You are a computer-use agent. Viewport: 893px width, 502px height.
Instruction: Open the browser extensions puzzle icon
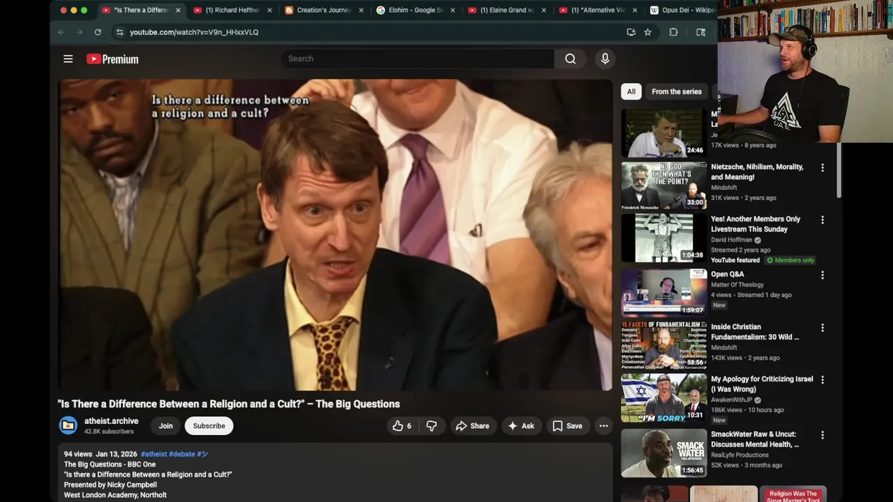tap(673, 32)
